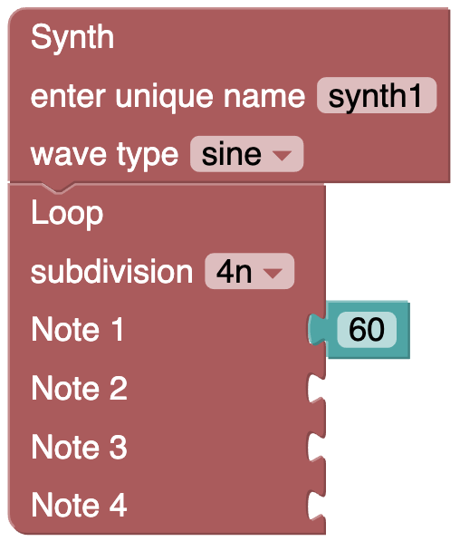Click the Note 2 empty input socket

[x=317, y=388]
